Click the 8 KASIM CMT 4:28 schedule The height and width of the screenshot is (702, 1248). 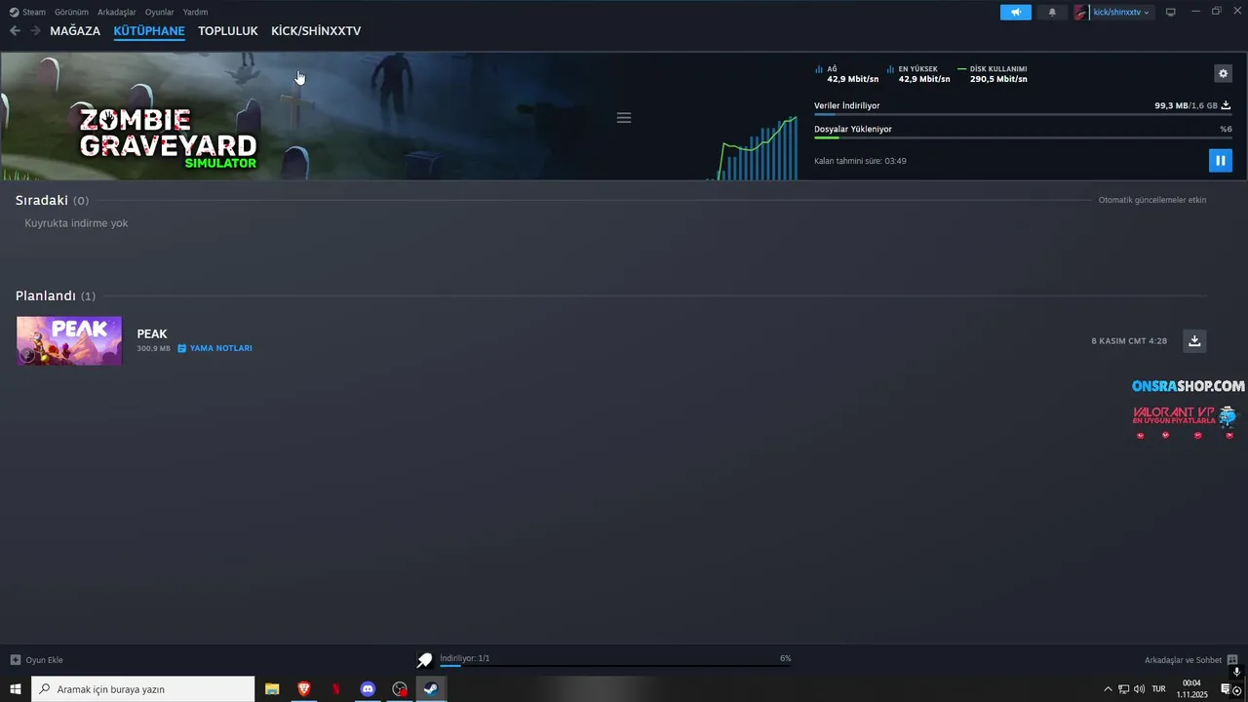(x=1129, y=341)
